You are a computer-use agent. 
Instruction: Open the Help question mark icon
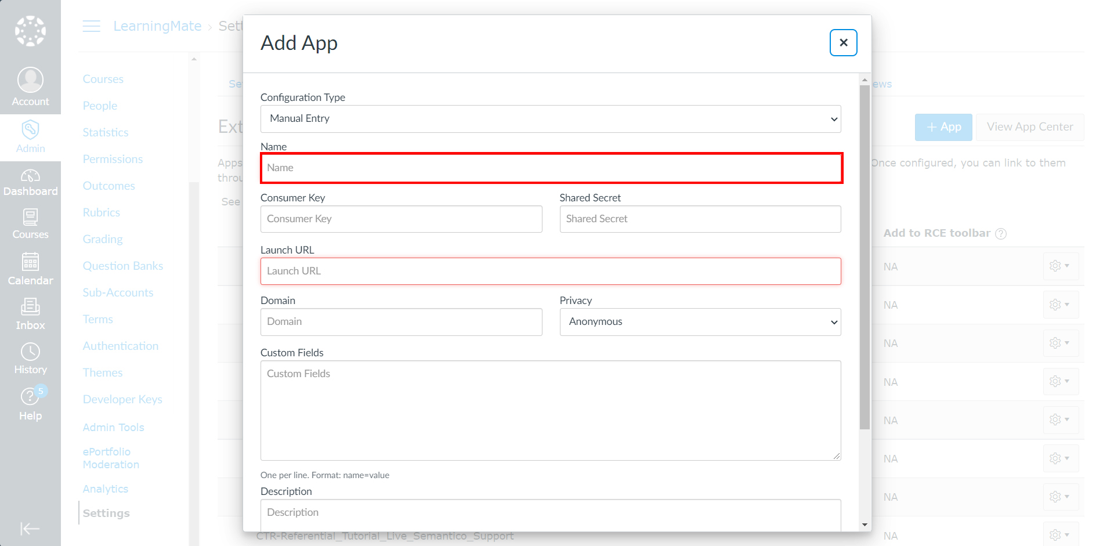(30, 397)
